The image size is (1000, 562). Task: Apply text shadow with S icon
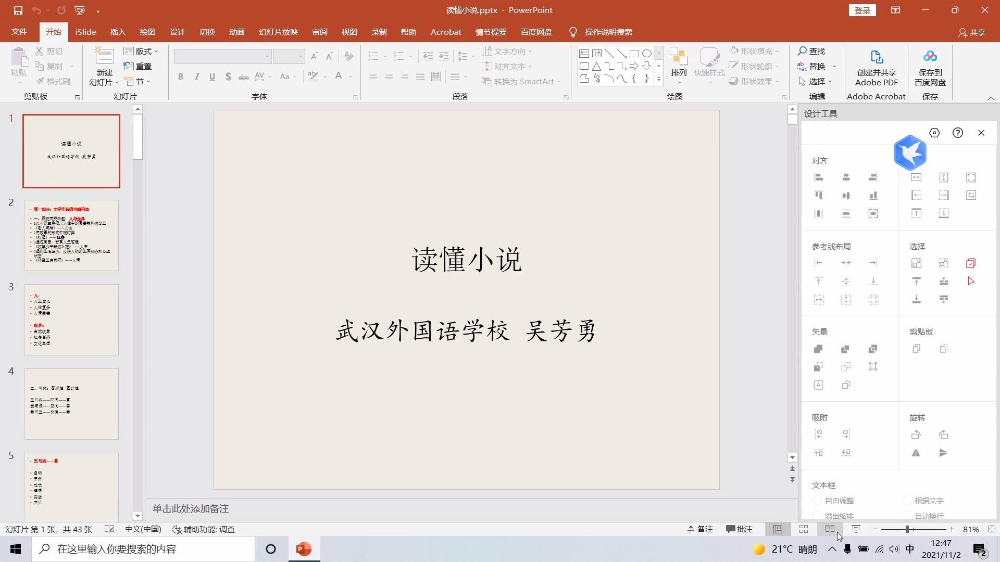point(228,76)
